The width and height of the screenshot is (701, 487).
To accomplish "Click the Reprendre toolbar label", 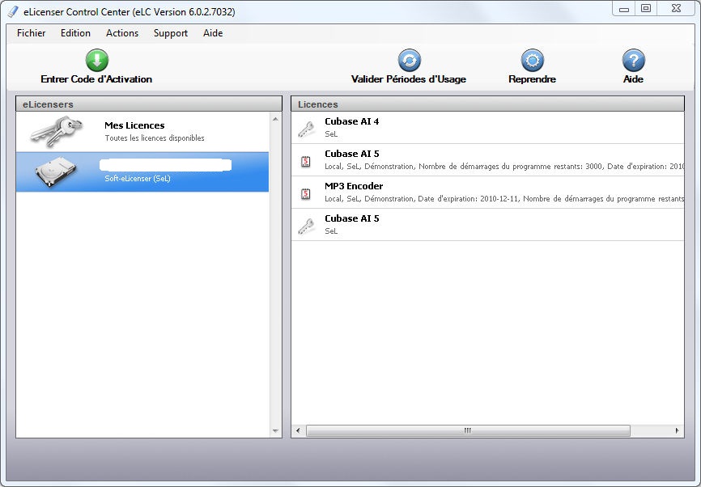I will pyautogui.click(x=532, y=79).
